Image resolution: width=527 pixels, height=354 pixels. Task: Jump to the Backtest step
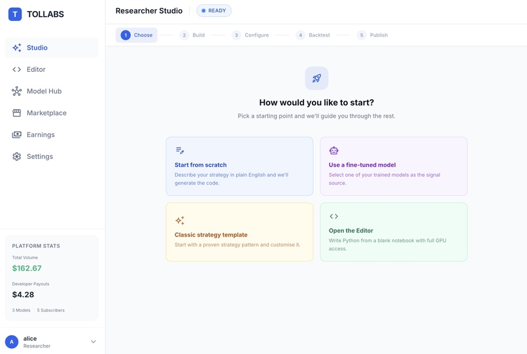(313, 35)
